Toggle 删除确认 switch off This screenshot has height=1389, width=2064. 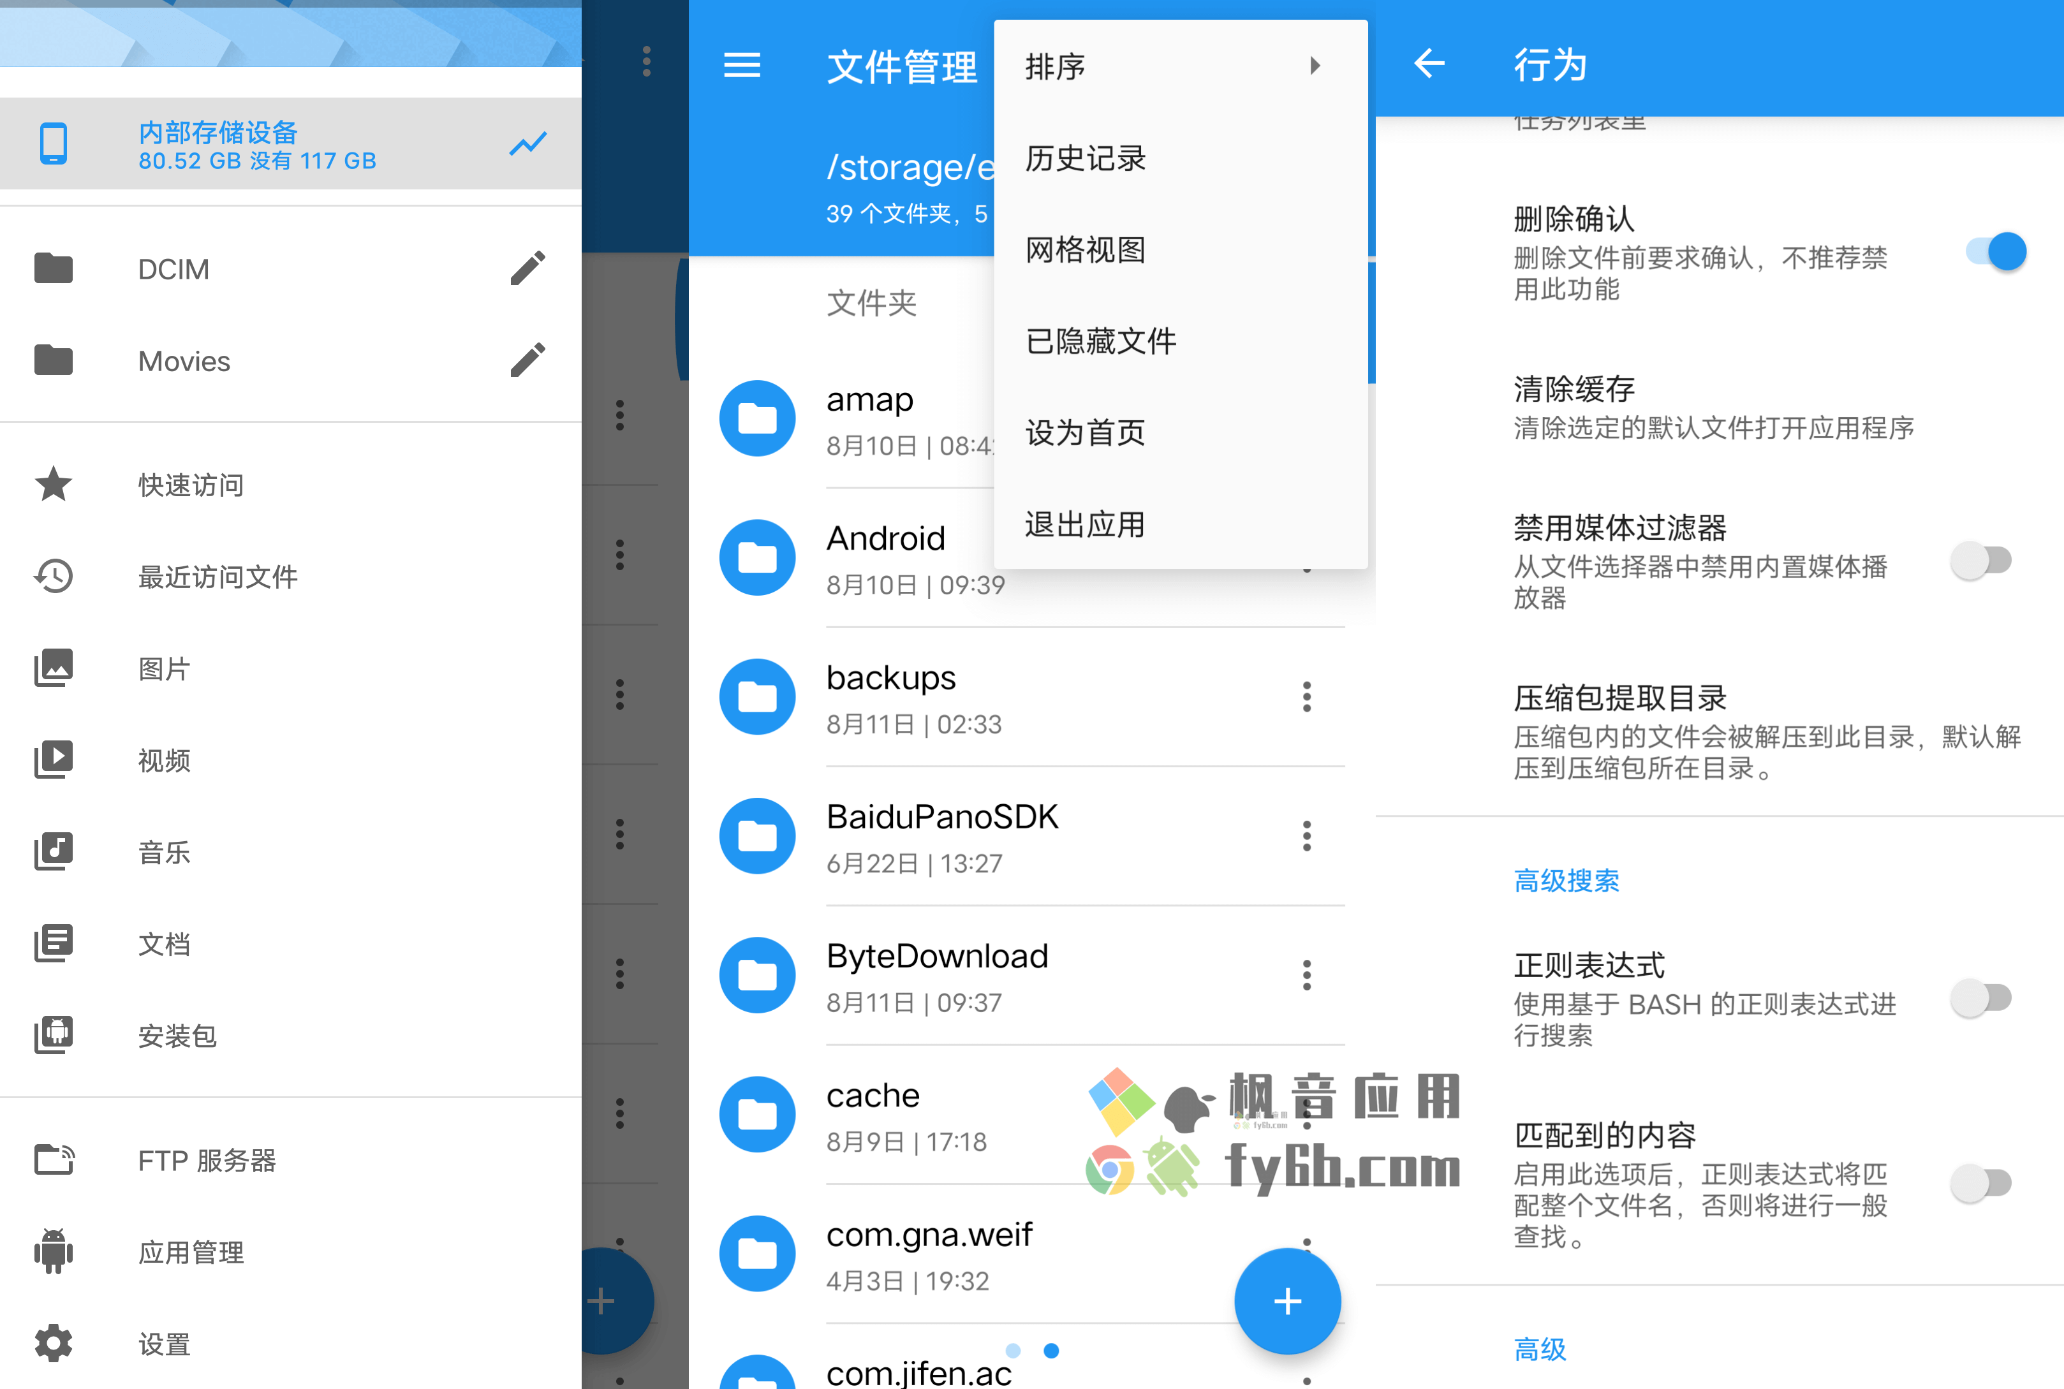pyautogui.click(x=1996, y=251)
